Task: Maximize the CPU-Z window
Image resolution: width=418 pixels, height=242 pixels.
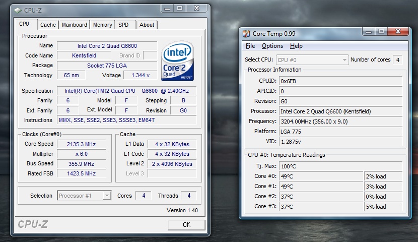Action: click(x=180, y=9)
